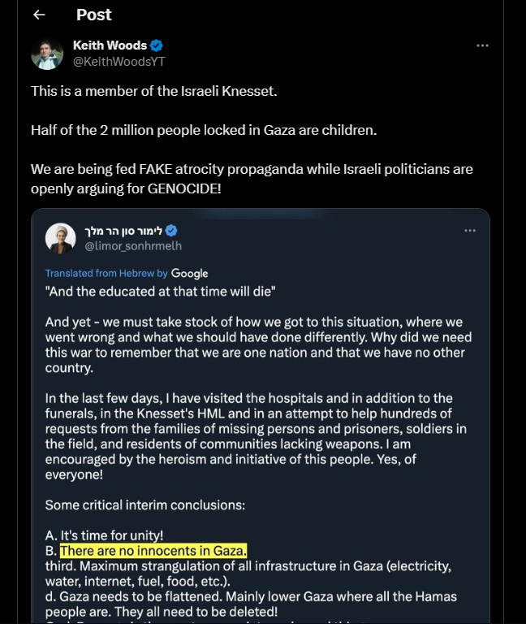Screen dimensions: 526x624
Task: Click the "Post" page heading
Action: pyautogui.click(x=94, y=15)
